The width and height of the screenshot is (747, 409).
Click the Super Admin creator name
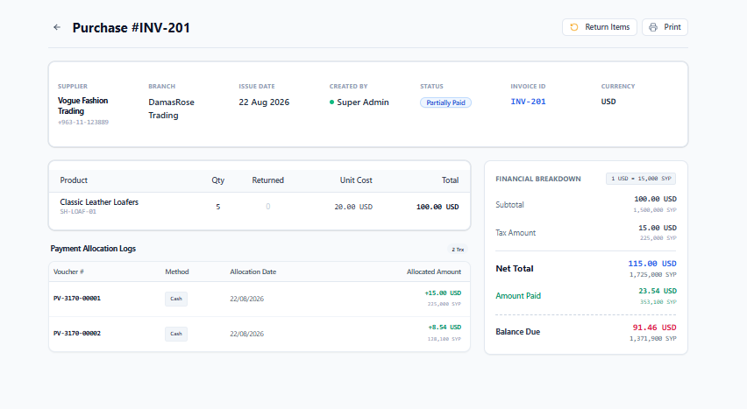(363, 102)
